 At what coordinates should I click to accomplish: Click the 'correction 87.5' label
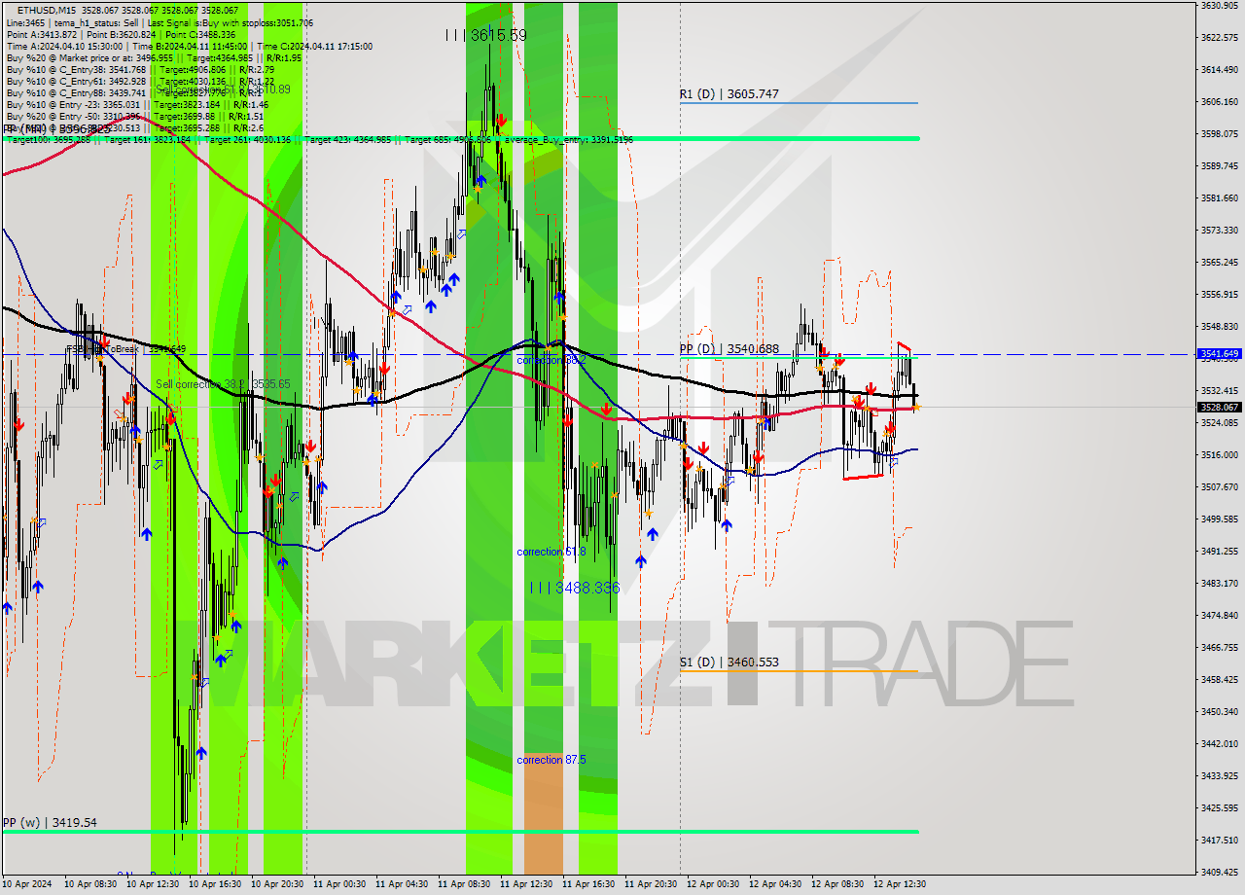tap(551, 760)
